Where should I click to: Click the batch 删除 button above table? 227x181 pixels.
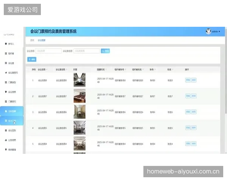point(32,59)
